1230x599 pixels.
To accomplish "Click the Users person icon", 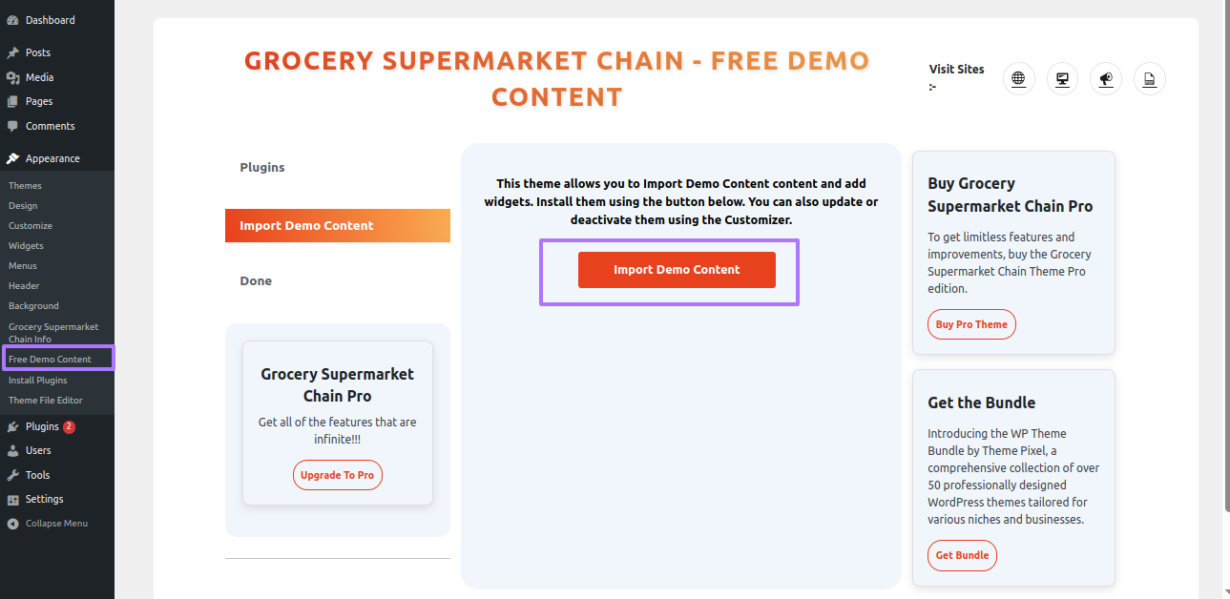I will click(x=12, y=450).
